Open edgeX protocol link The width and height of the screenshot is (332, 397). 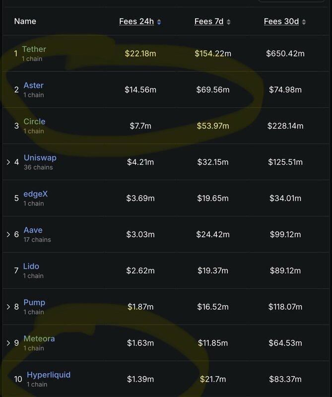(x=35, y=194)
